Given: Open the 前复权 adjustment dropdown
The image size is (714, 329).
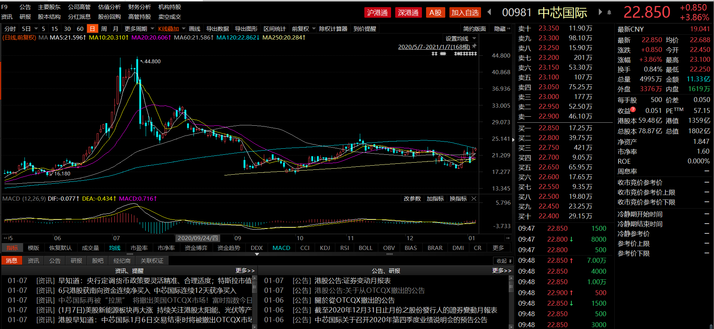Looking at the screenshot, I should pos(314,29).
